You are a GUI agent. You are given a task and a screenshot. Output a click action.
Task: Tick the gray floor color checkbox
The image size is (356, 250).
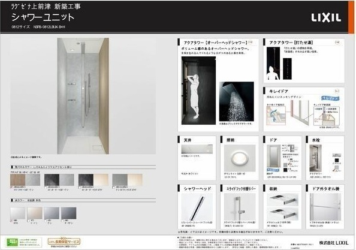(x=46, y=221)
